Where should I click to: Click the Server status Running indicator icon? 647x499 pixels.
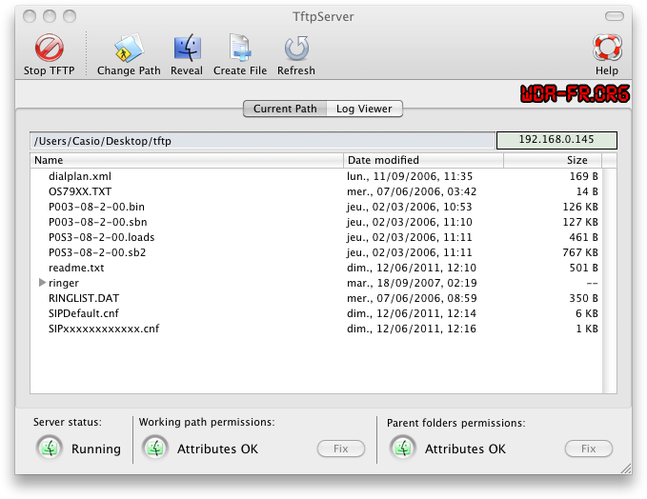point(49,449)
